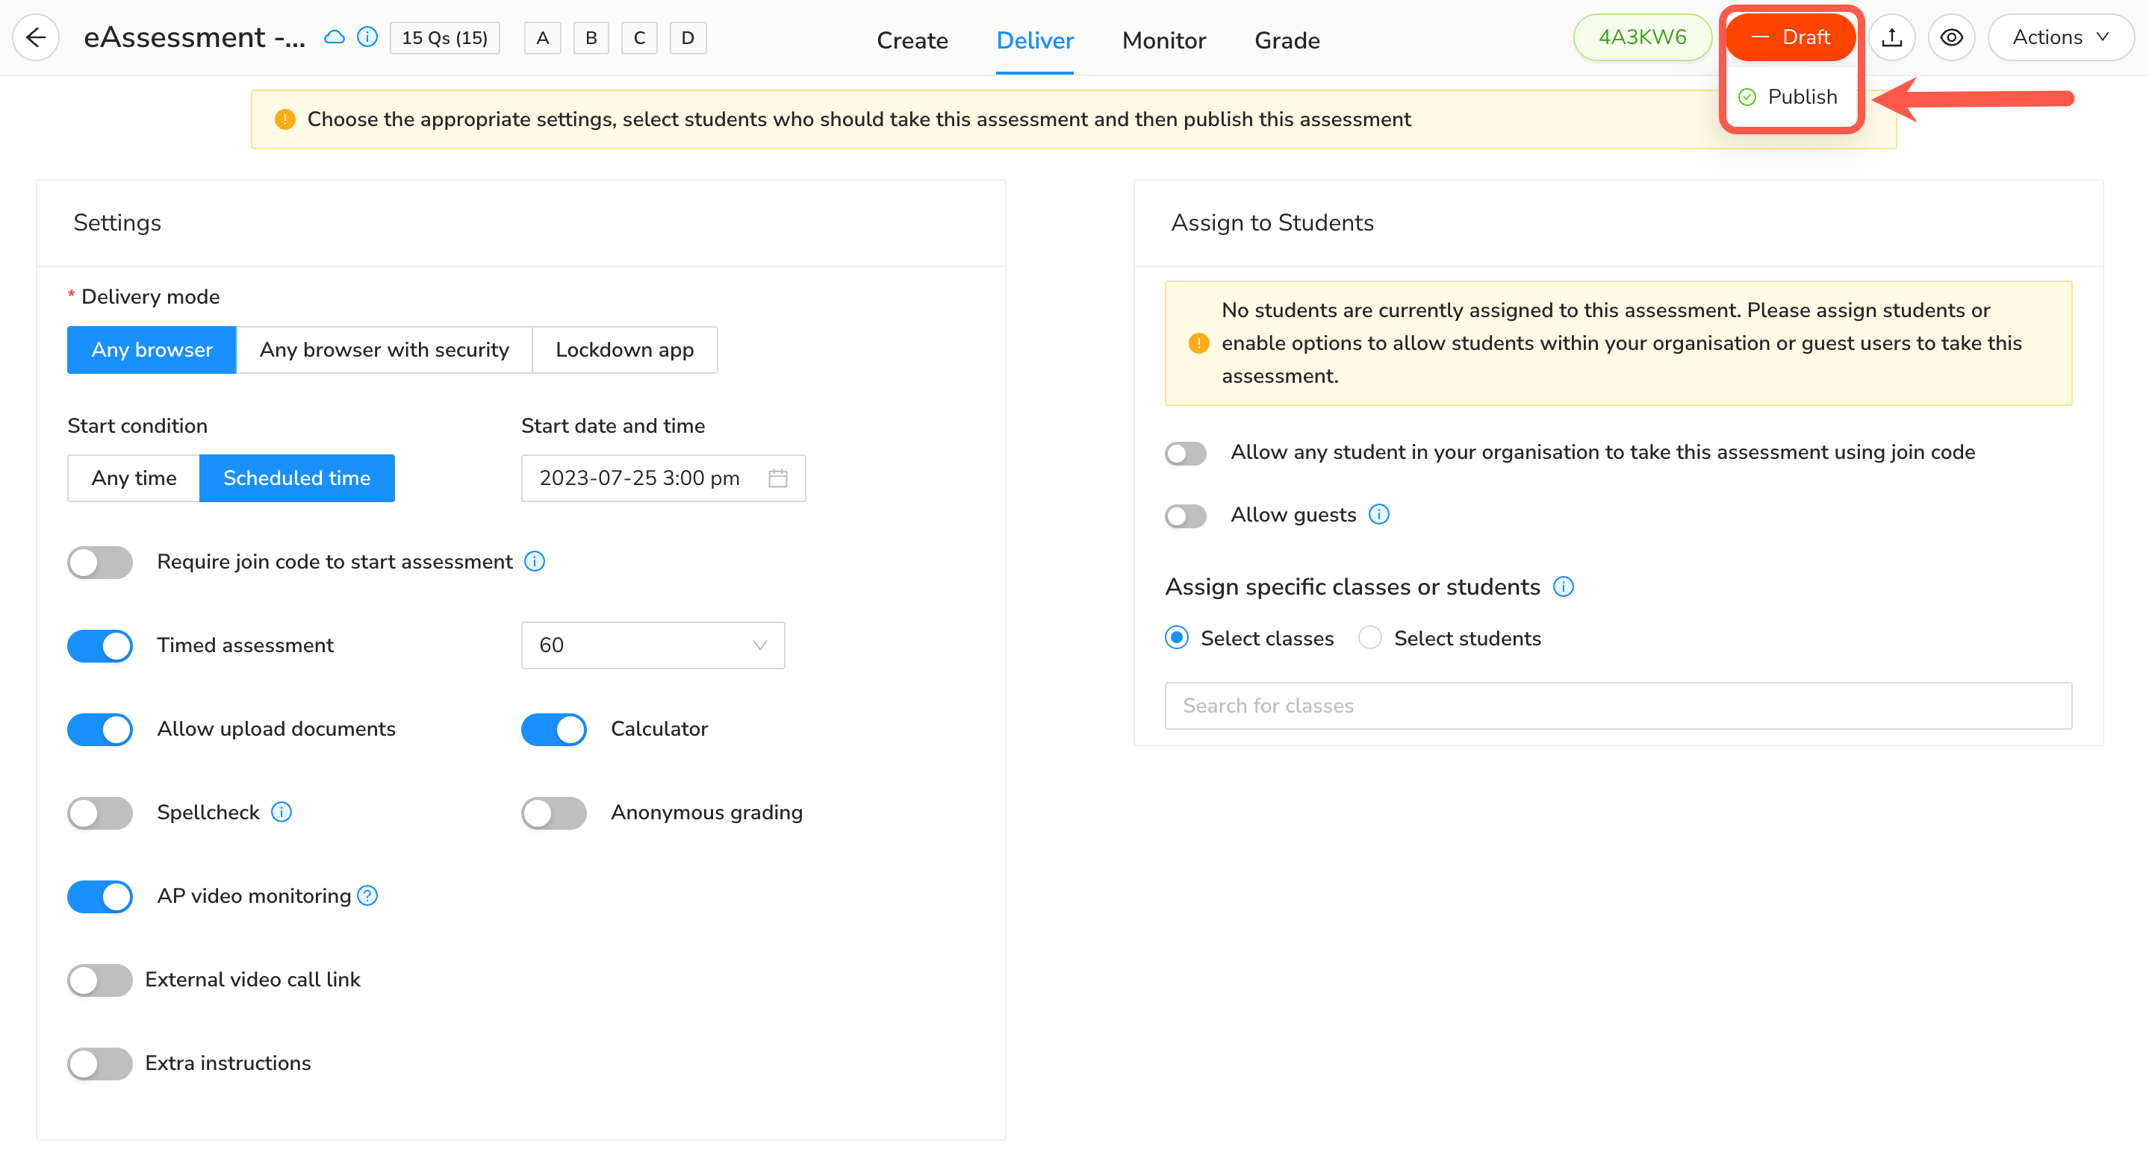Image resolution: width=2149 pixels, height=1164 pixels.
Task: Go to the Monitor tab
Action: pos(1164,40)
